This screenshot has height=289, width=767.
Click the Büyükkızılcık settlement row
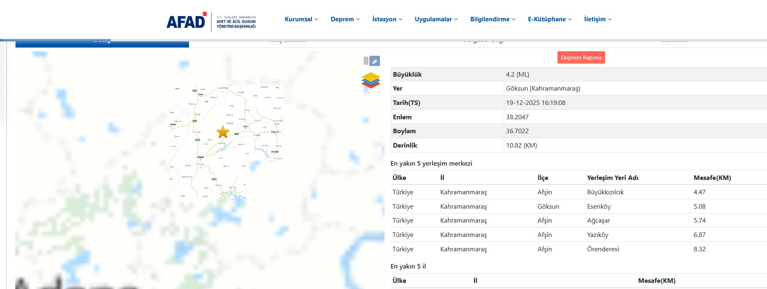(x=605, y=192)
